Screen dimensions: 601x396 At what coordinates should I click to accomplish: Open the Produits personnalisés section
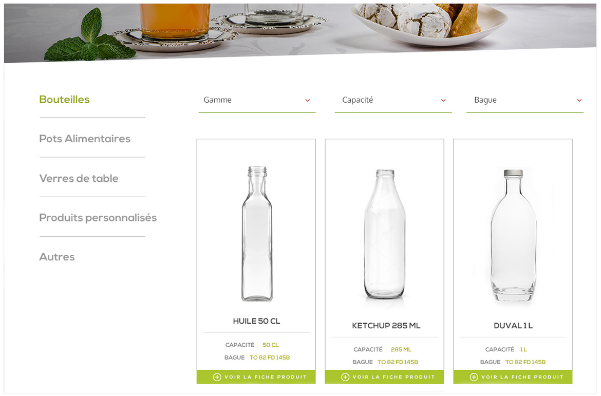(98, 217)
